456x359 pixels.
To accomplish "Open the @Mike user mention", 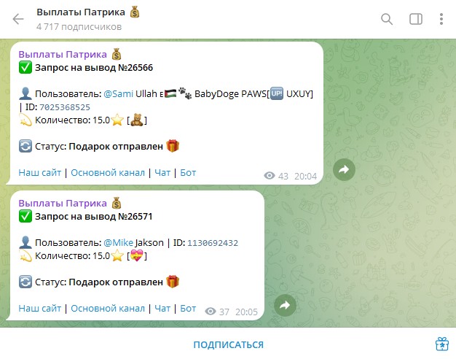I will click(118, 243).
